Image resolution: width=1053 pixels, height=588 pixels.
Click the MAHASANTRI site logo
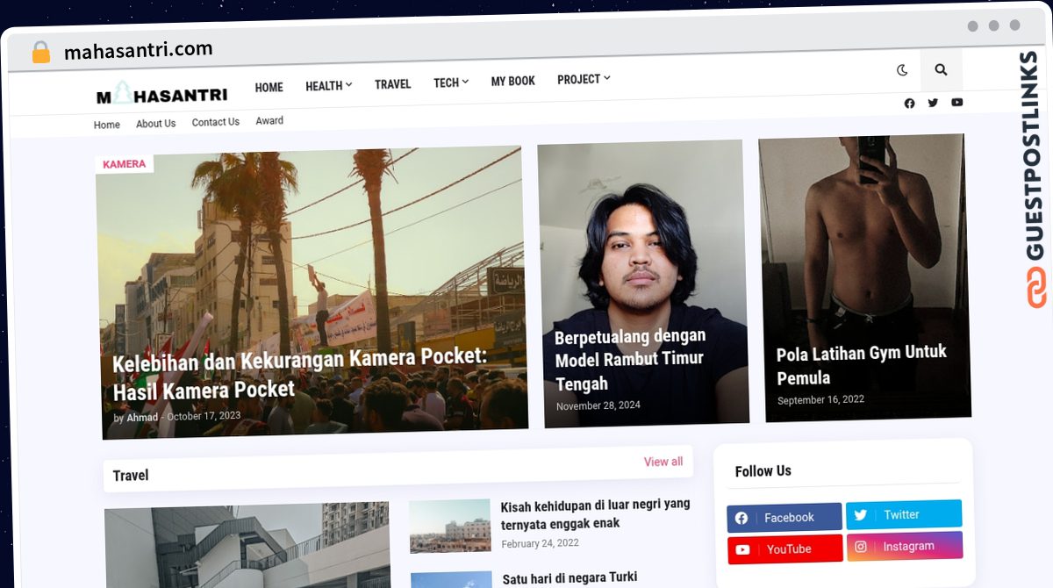161,92
